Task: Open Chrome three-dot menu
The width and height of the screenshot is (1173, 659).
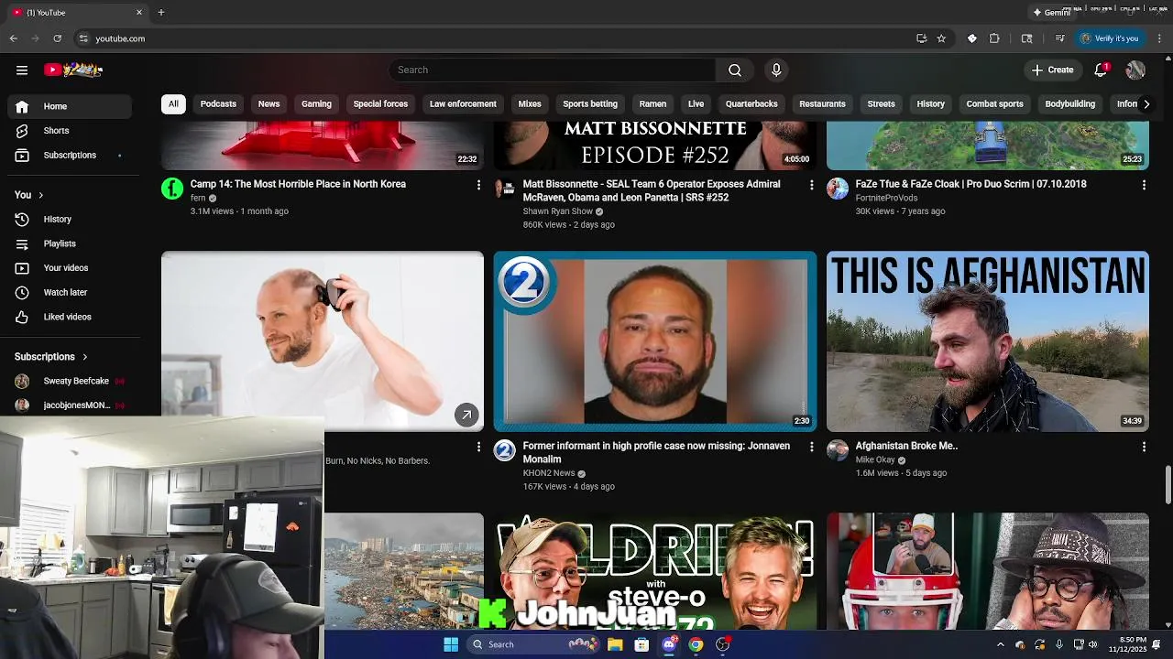Action: tap(1160, 38)
